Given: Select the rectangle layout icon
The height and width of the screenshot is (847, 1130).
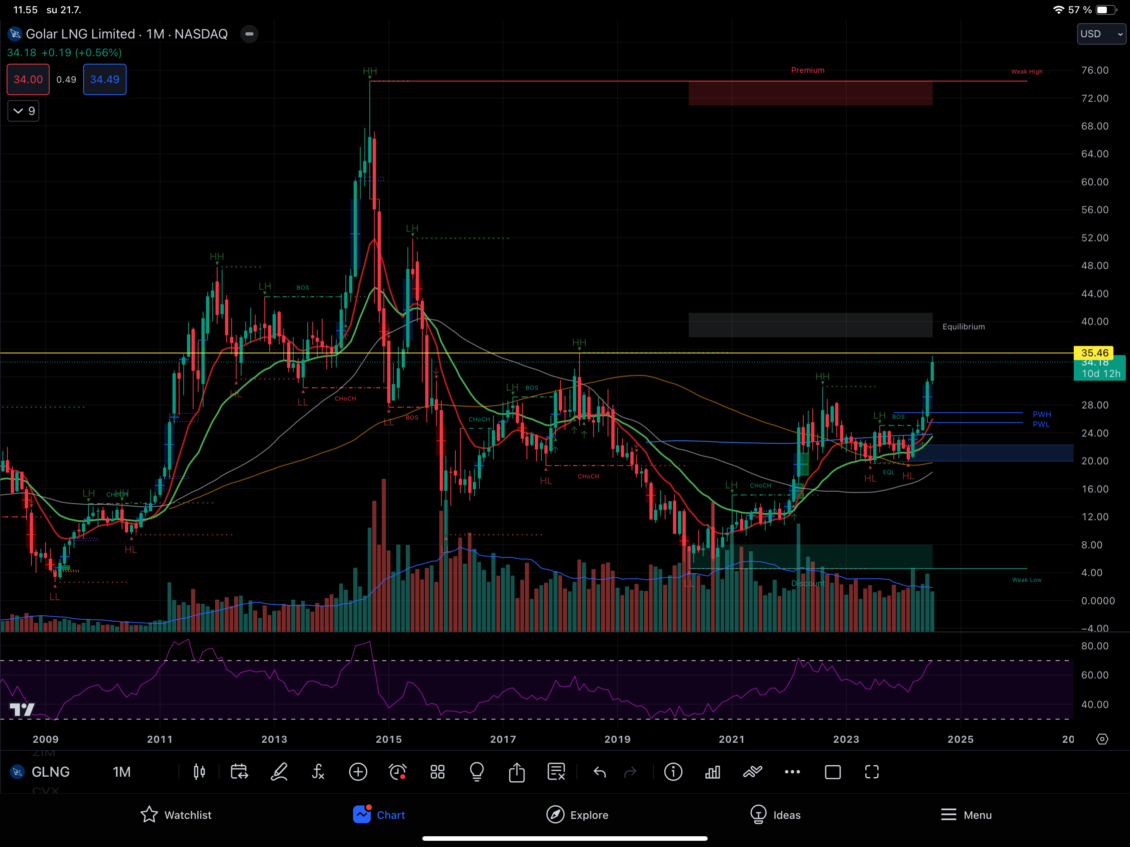Looking at the screenshot, I should pos(833,772).
